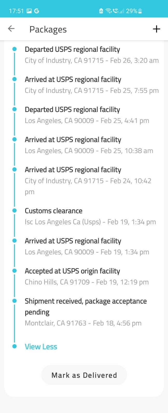Collapse tracking history with View Less
The image size is (168, 413).
(41, 347)
